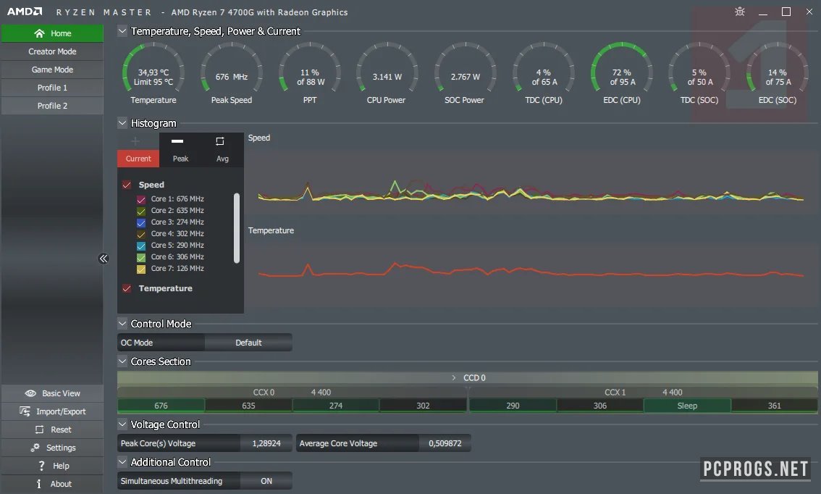The height and width of the screenshot is (494, 821).
Task: Toggle the Speed checkbox in histogram
Action: pyautogui.click(x=127, y=185)
